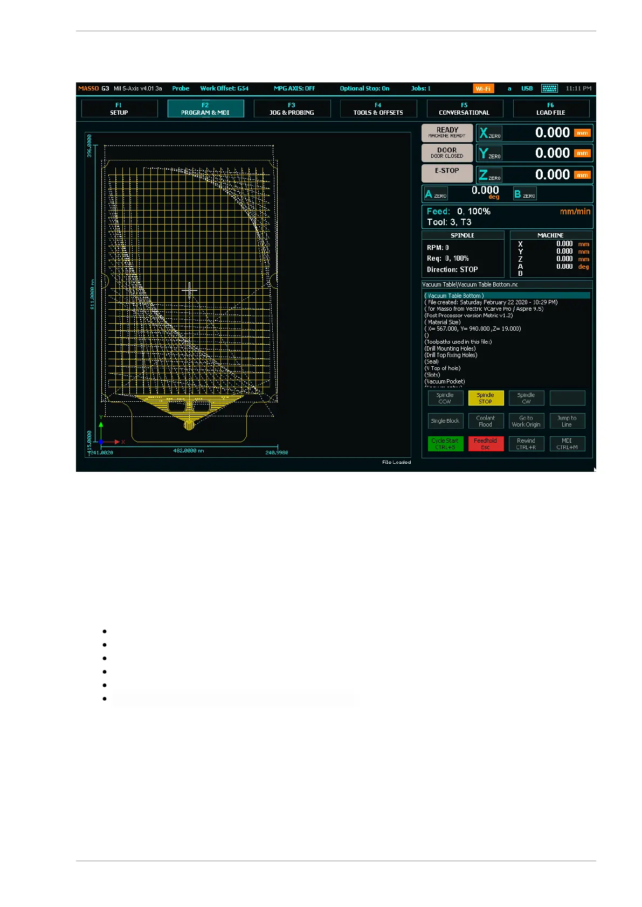Start spindle clockwise with Spindle CW
Screen dimensions: 642x907
click(x=526, y=398)
